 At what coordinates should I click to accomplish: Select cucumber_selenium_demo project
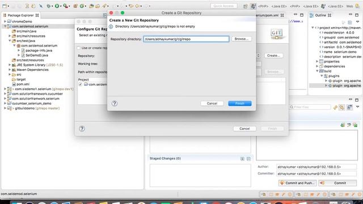32,103
